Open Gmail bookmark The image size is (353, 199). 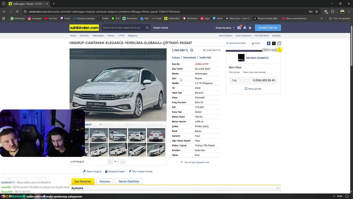click(x=156, y=19)
